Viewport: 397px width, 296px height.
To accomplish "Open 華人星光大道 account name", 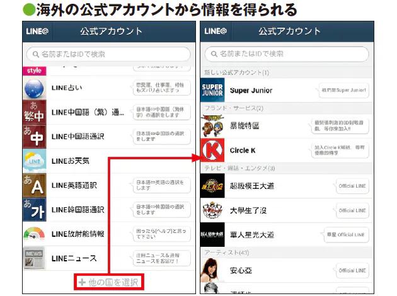I will click(252, 235).
